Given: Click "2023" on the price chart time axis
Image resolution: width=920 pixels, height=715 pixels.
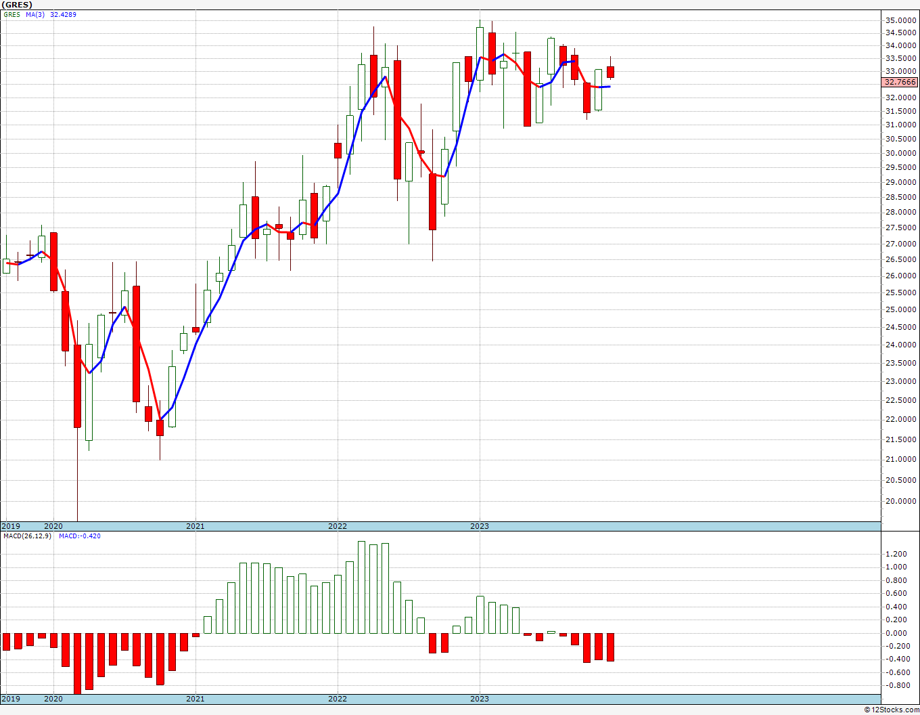Looking at the screenshot, I should [480, 526].
